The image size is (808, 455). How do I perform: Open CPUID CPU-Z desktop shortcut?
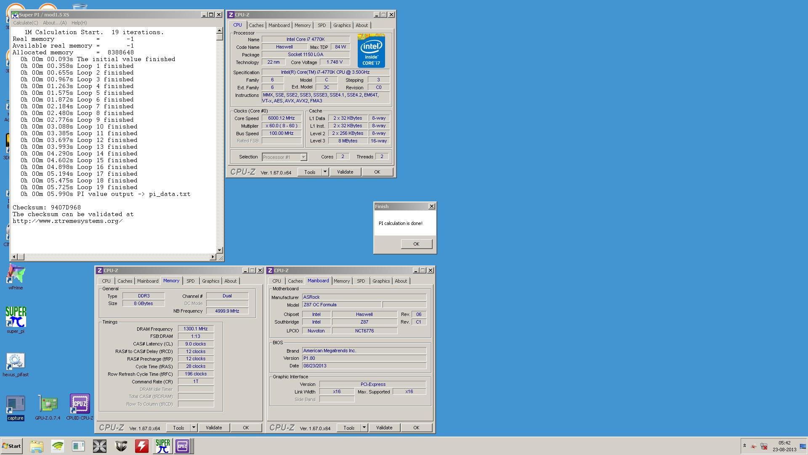(80, 407)
